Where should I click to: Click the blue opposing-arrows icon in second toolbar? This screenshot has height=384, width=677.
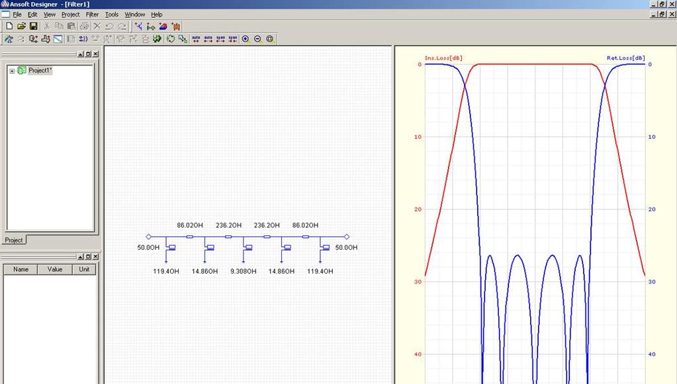pyautogui.click(x=83, y=39)
